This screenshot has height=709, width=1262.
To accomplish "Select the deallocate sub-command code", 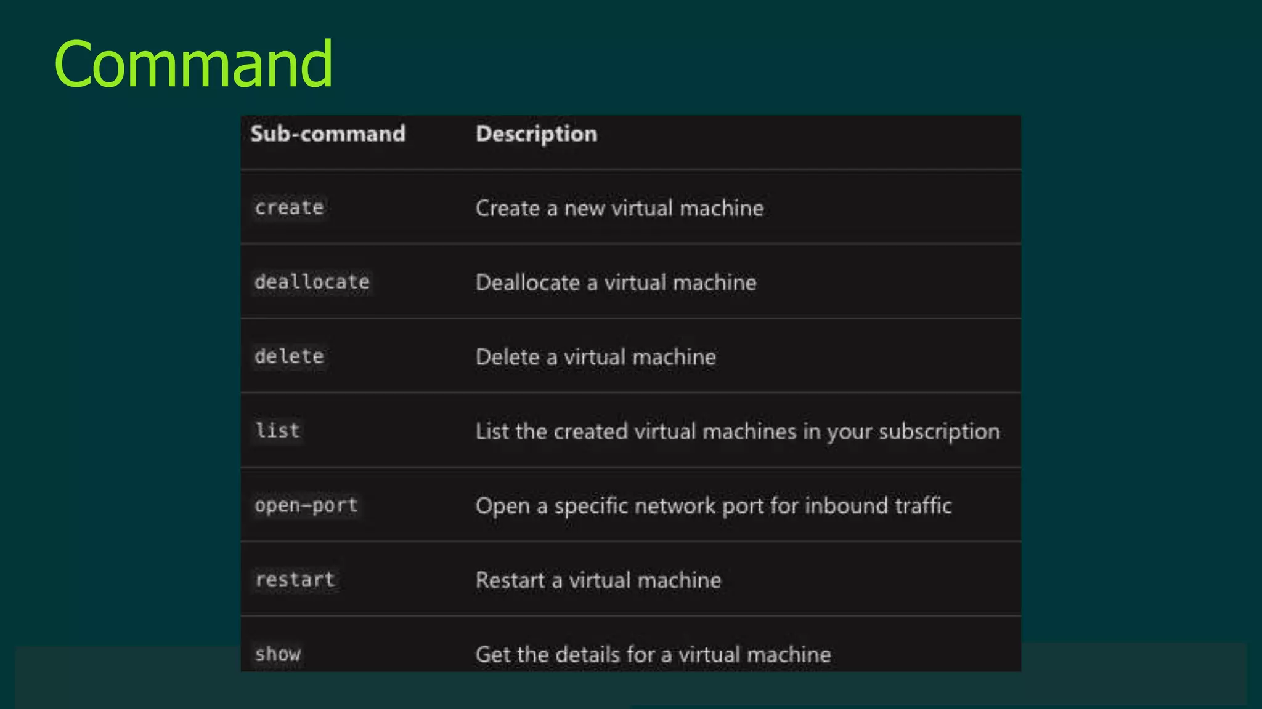I will click(312, 282).
